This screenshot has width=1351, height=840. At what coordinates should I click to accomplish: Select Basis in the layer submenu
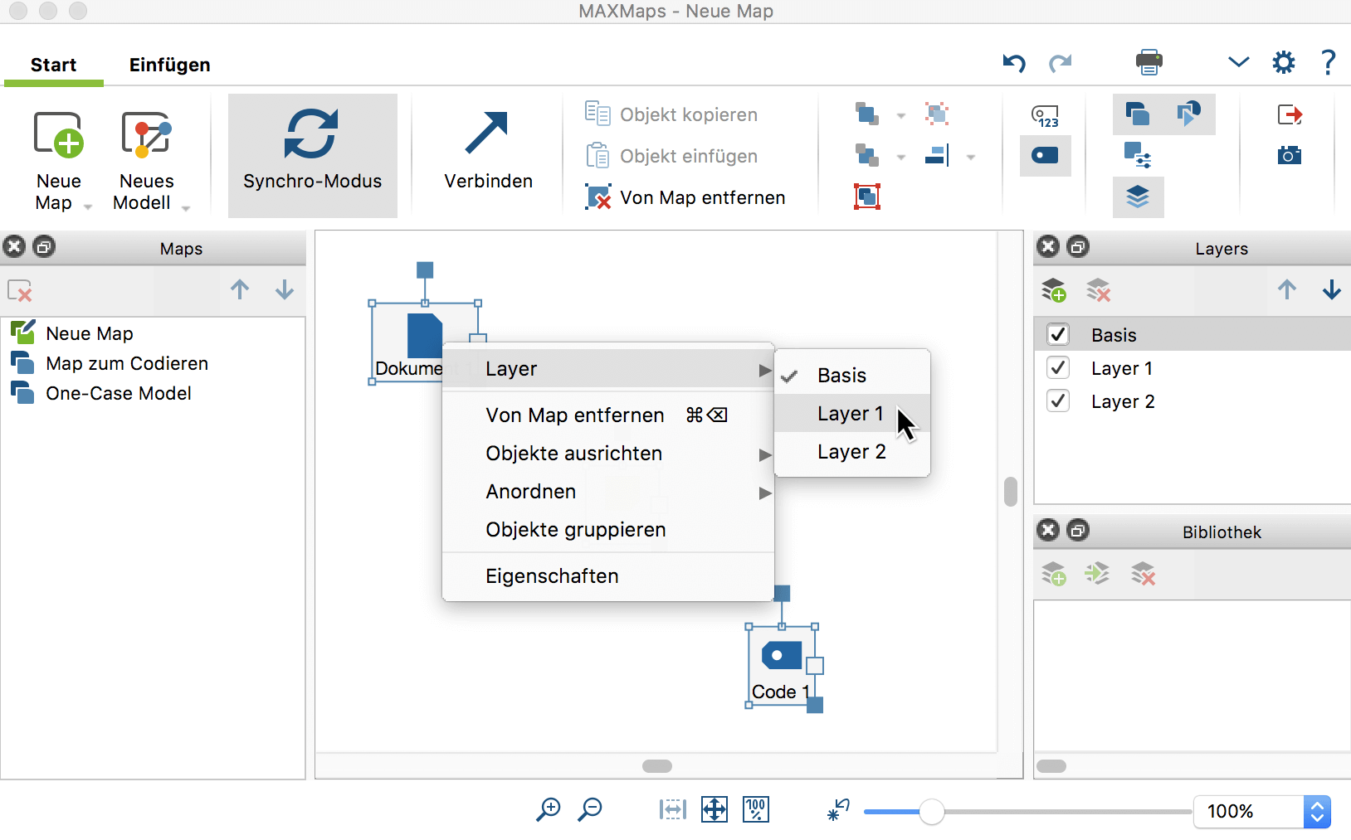(852, 376)
